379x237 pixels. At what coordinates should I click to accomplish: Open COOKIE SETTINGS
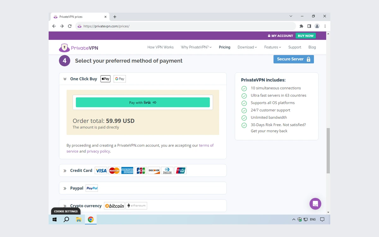coord(66,211)
